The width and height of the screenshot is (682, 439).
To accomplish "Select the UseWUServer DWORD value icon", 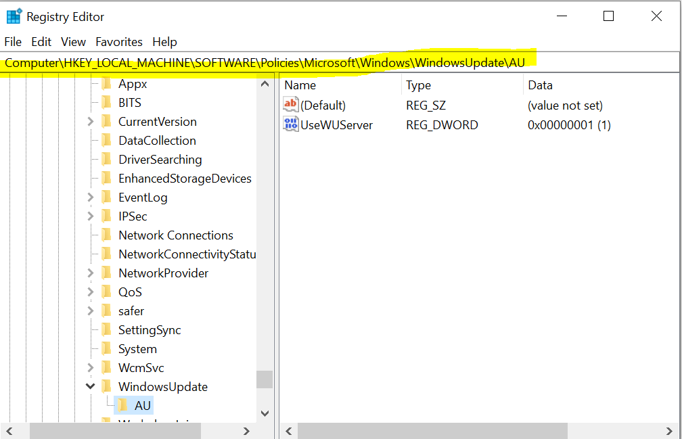I will (291, 124).
